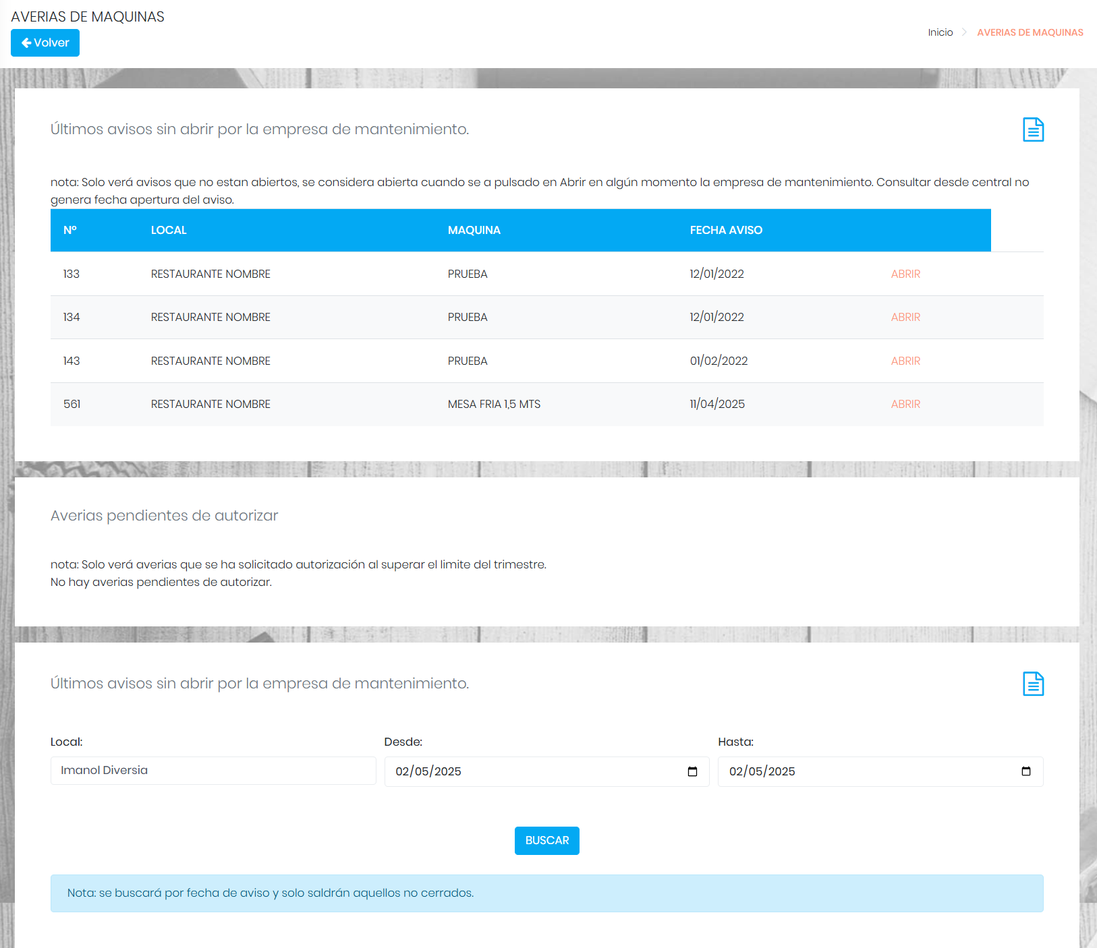This screenshot has height=948, width=1097.
Task: Click AVERIAS DE MAQUINAS breadcrumb
Action: click(x=1030, y=32)
